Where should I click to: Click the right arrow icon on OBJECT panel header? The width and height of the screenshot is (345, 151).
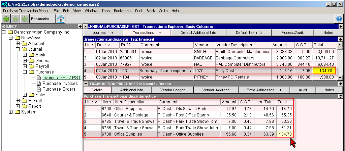80,26
